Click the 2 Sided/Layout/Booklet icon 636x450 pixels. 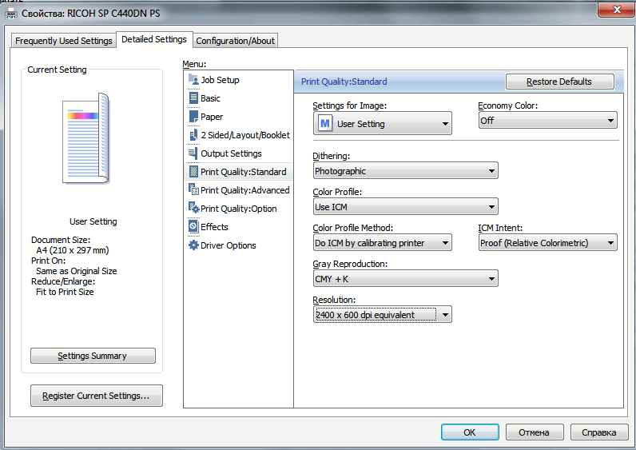click(193, 135)
